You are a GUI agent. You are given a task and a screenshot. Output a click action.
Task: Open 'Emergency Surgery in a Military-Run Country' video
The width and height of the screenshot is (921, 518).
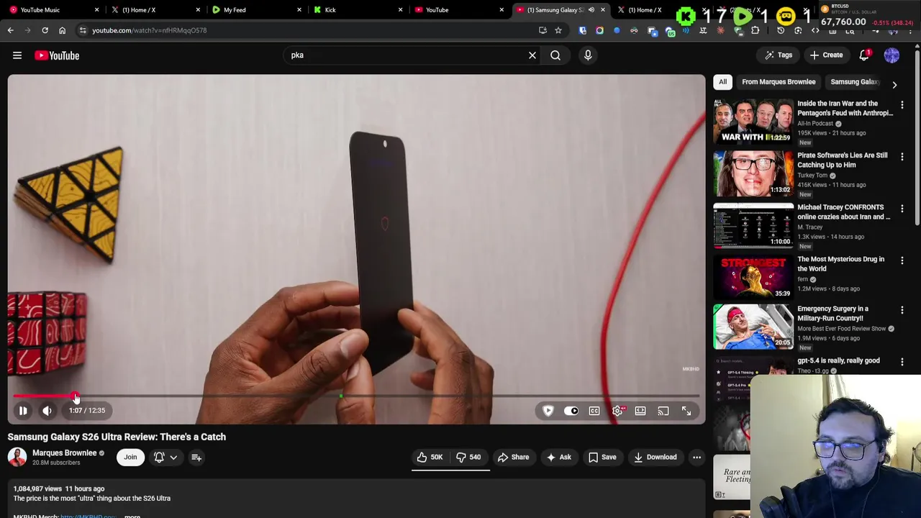click(832, 314)
